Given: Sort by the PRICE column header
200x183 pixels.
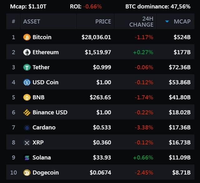Looking at the screenshot, I should 103,22.
